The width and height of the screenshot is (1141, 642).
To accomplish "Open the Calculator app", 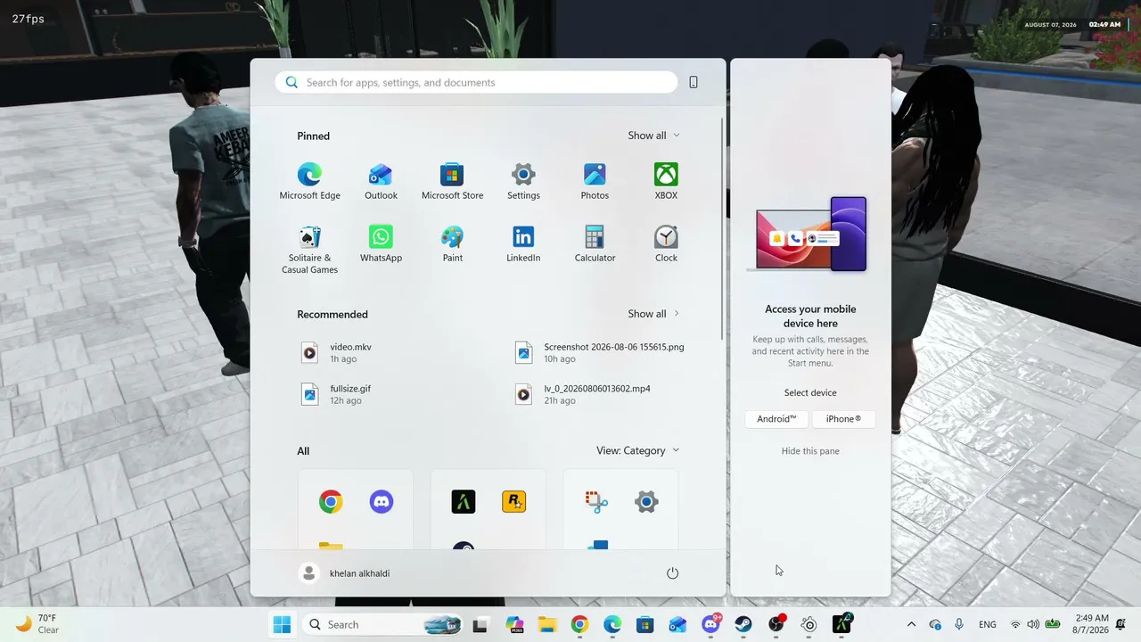I will point(595,243).
